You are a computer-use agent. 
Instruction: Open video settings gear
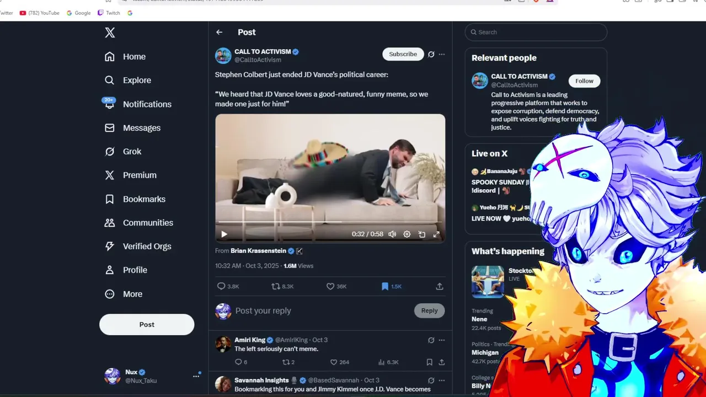tap(407, 234)
